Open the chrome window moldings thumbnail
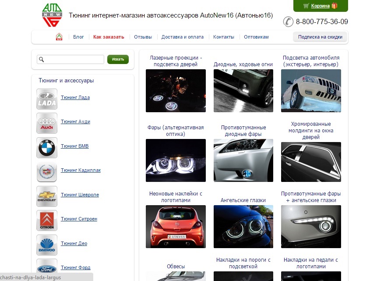 (x=311, y=162)
